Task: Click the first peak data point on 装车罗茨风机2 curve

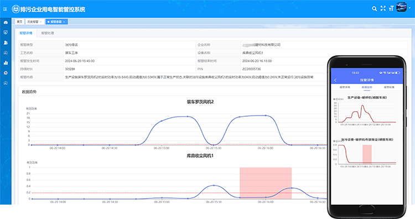Action: click(188, 116)
